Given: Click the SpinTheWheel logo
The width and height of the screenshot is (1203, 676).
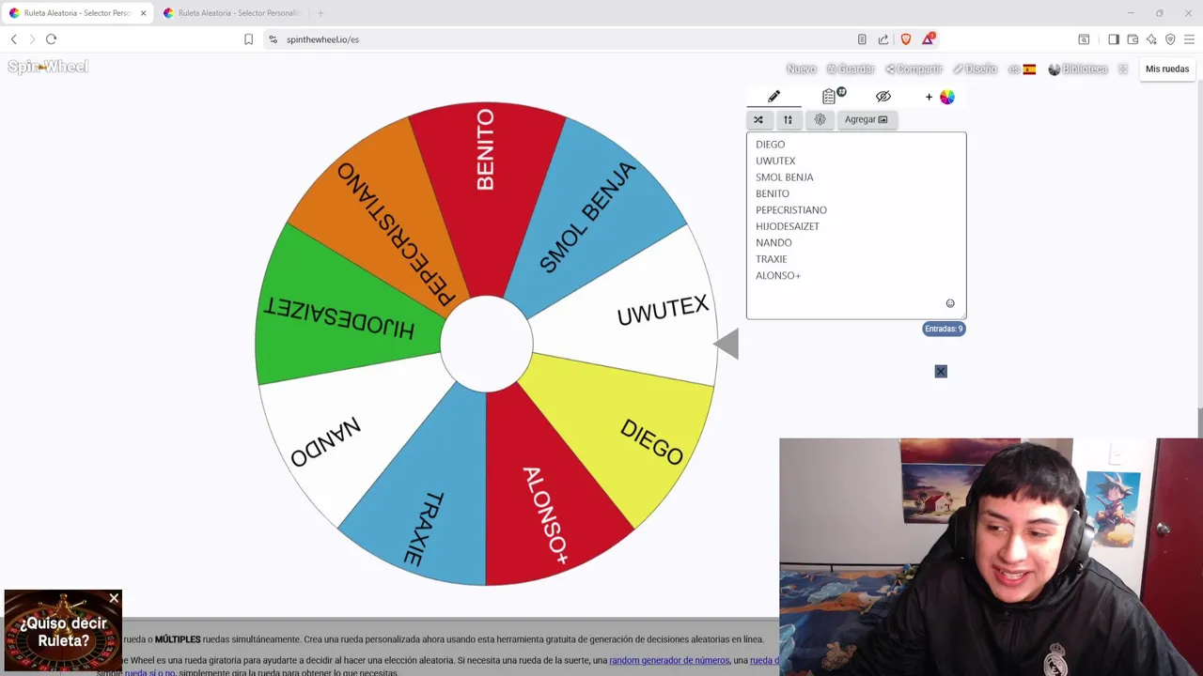Looking at the screenshot, I should 48,67.
